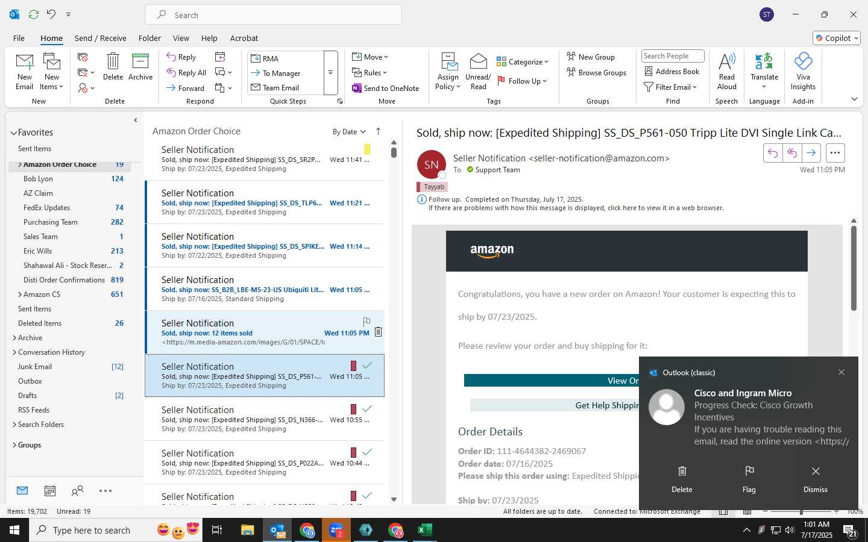Click the Unread/Read envelope icon

478,61
